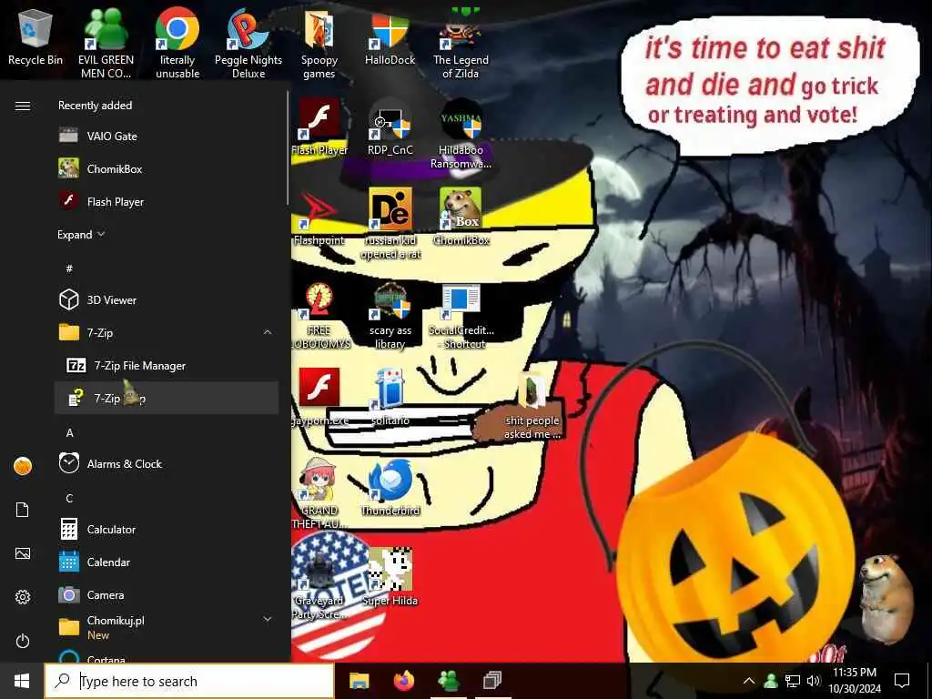Open Firefox from the taskbar

(404, 681)
